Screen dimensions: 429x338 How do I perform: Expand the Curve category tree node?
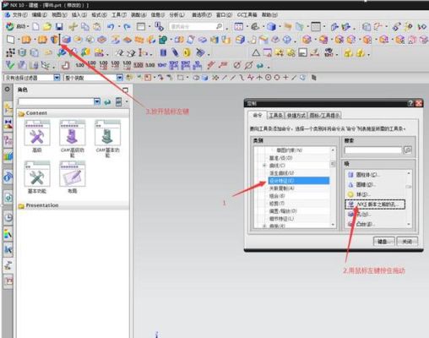[x=264, y=166]
